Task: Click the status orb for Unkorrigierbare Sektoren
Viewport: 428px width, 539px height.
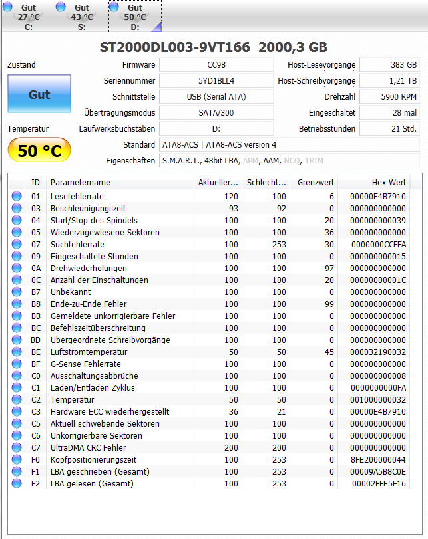Action: pyautogui.click(x=17, y=435)
